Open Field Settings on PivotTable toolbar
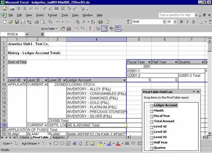Screen dimensions: 212x153 coord(112,29)
